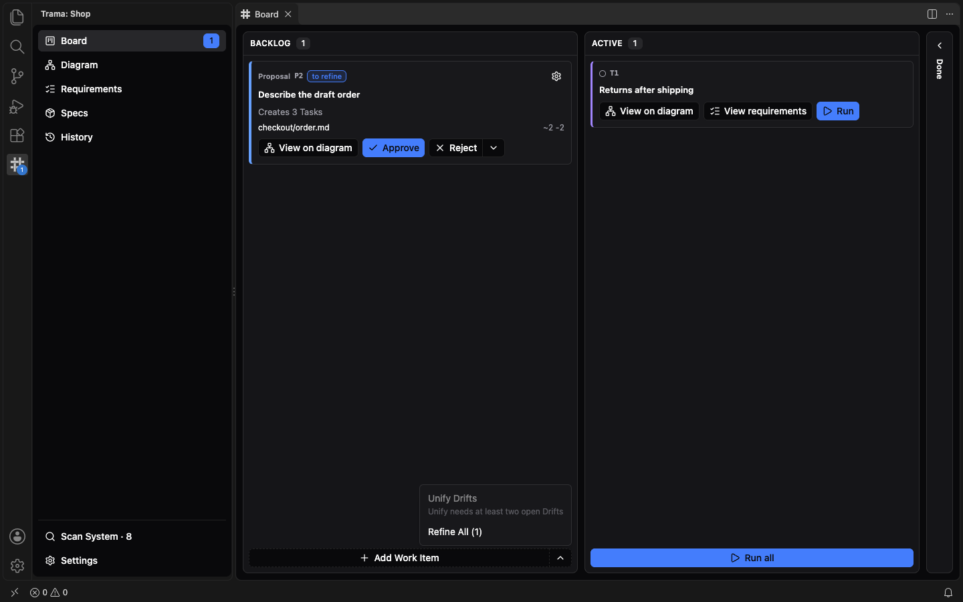Click the Run all button
Screen dimensions: 963x602
pyautogui.click(x=752, y=558)
